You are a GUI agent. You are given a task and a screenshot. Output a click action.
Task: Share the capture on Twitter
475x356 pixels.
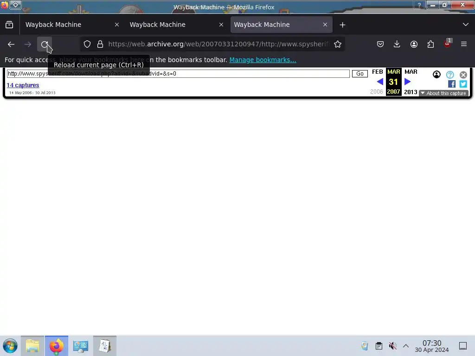pyautogui.click(x=463, y=84)
